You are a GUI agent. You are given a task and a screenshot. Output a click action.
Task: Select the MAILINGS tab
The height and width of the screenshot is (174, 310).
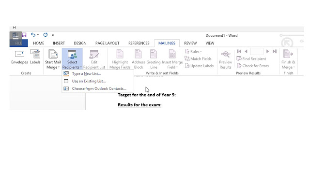pyautogui.click(x=167, y=43)
